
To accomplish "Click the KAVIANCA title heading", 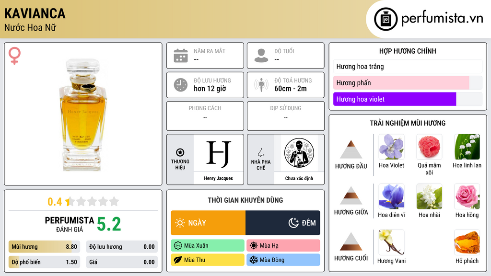I will pyautogui.click(x=35, y=13).
